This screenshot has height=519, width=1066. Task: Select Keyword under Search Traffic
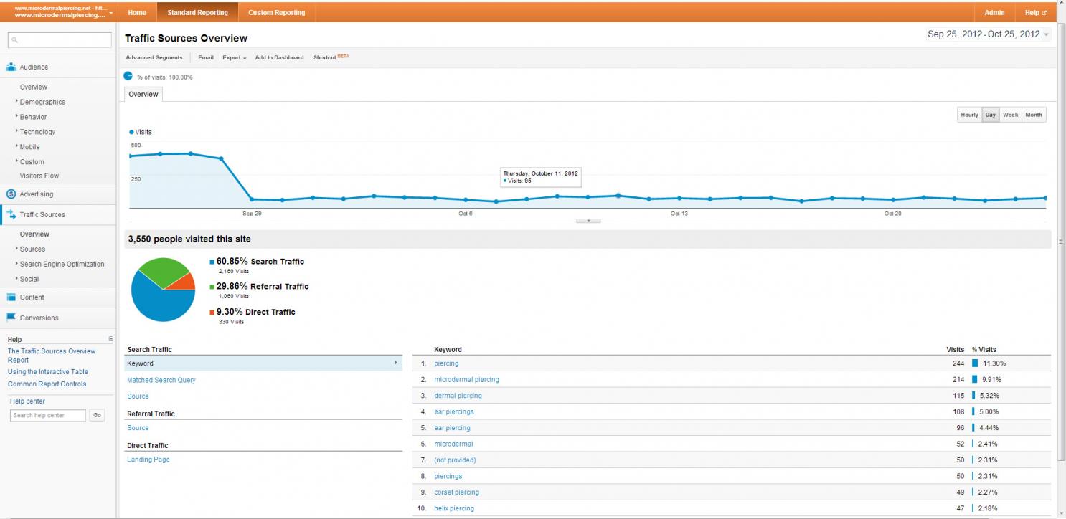click(263, 363)
